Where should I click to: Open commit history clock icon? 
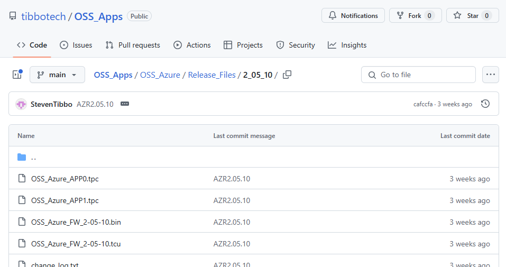[485, 104]
